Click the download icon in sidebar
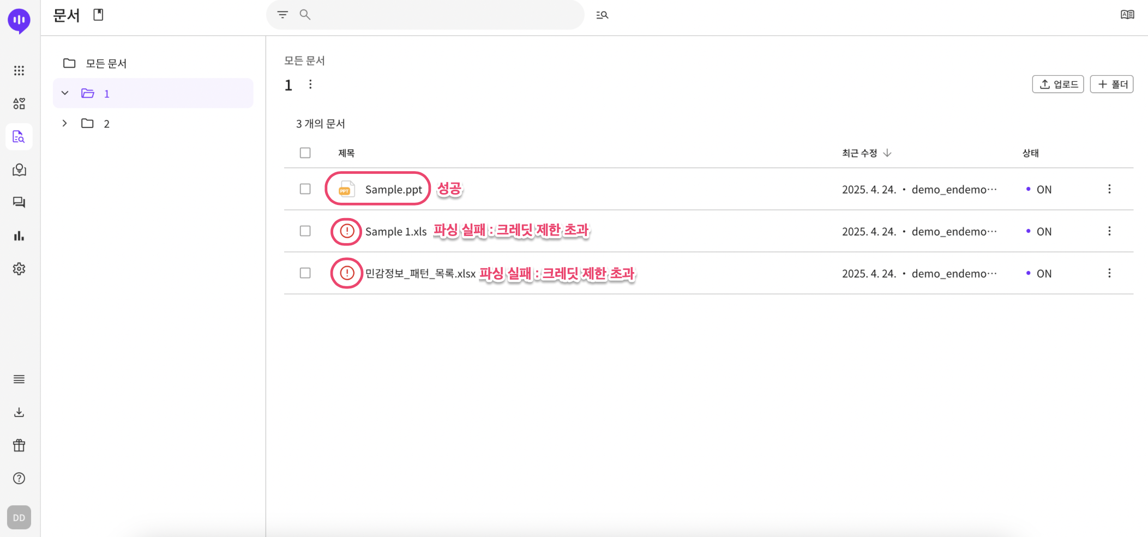The width and height of the screenshot is (1148, 537). click(x=19, y=412)
